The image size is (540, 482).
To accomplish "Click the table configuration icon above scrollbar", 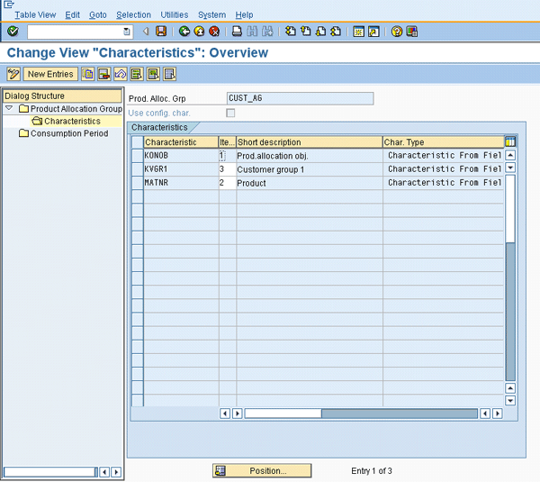I will click(x=510, y=141).
